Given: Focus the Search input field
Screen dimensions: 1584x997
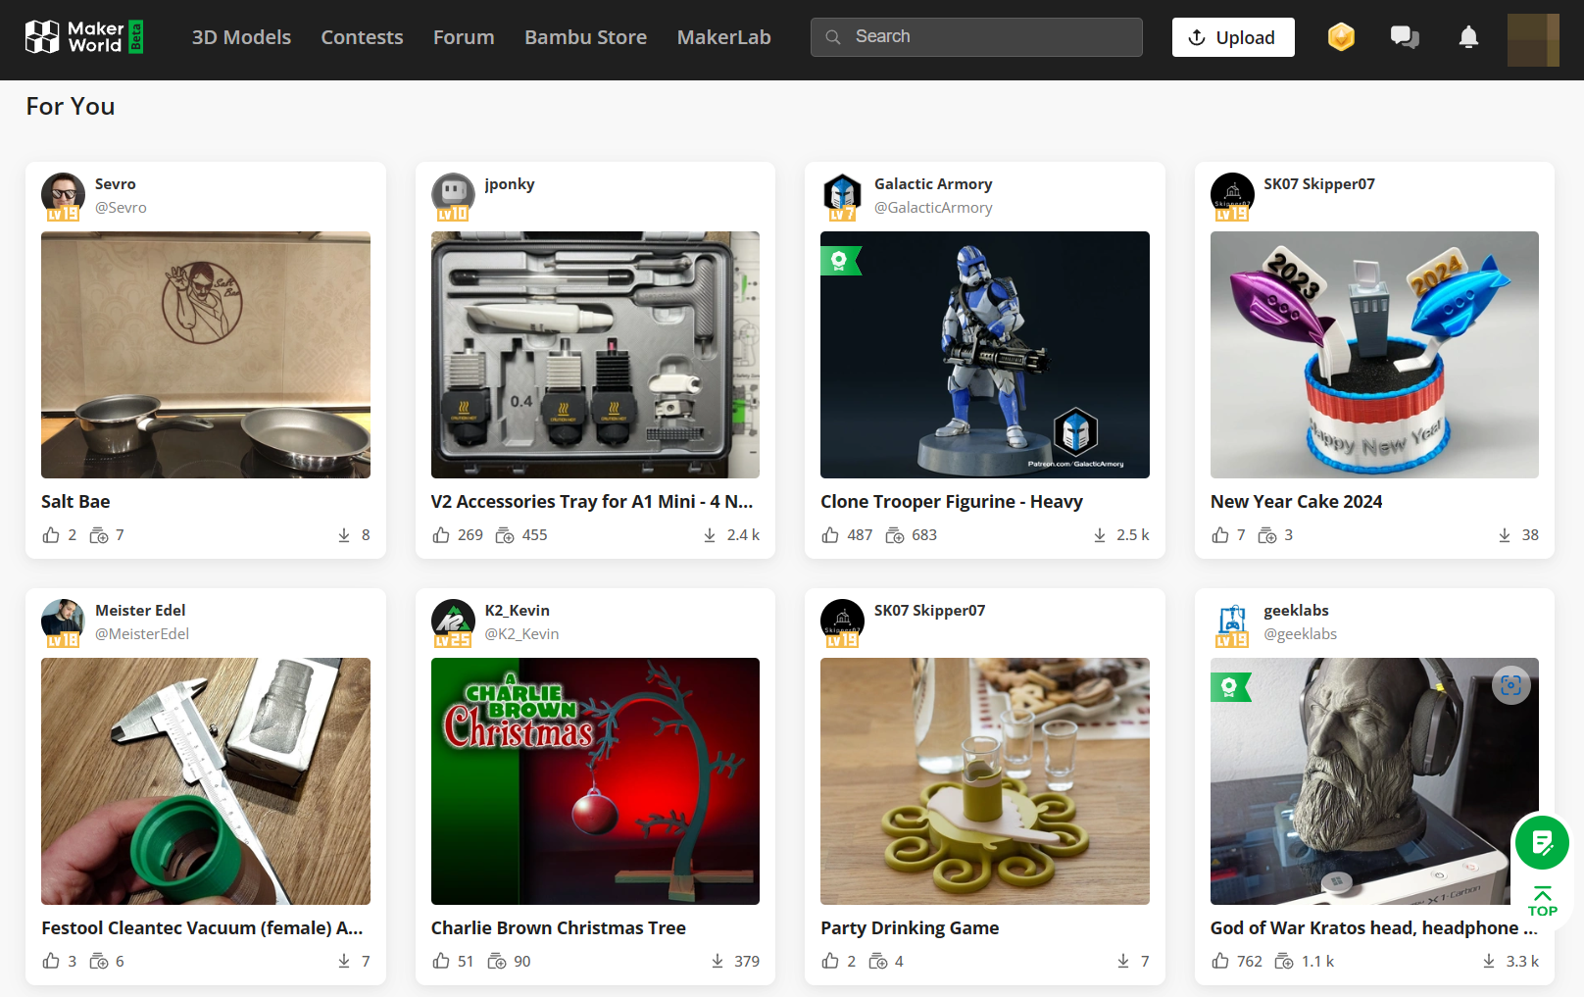Looking at the screenshot, I should (976, 37).
